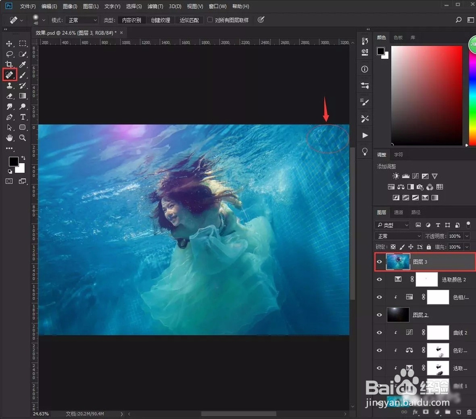
Task: Select the Clone Stamp tool
Action: [x=9, y=86]
